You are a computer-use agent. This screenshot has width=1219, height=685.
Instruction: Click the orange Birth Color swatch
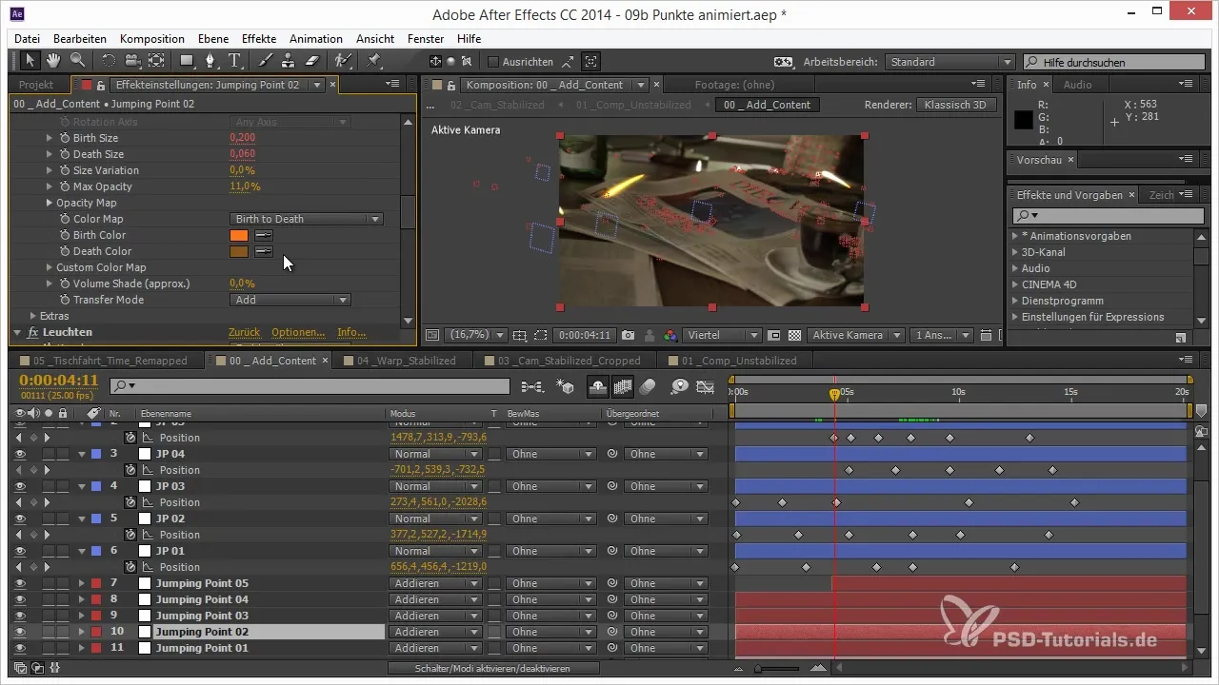point(239,235)
